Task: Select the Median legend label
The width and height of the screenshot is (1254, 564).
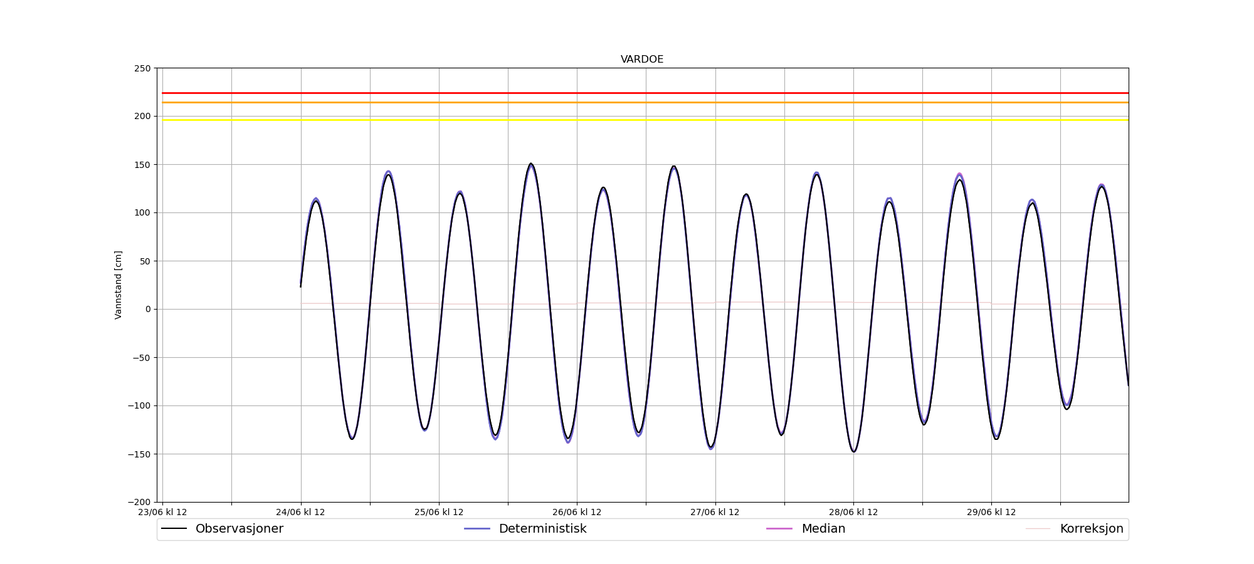Action: (x=823, y=529)
